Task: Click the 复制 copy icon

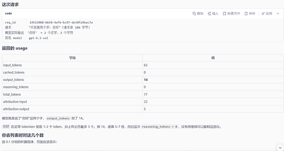Action: coord(194,14)
